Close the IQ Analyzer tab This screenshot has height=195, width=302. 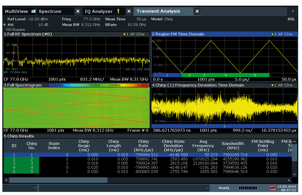click(129, 11)
